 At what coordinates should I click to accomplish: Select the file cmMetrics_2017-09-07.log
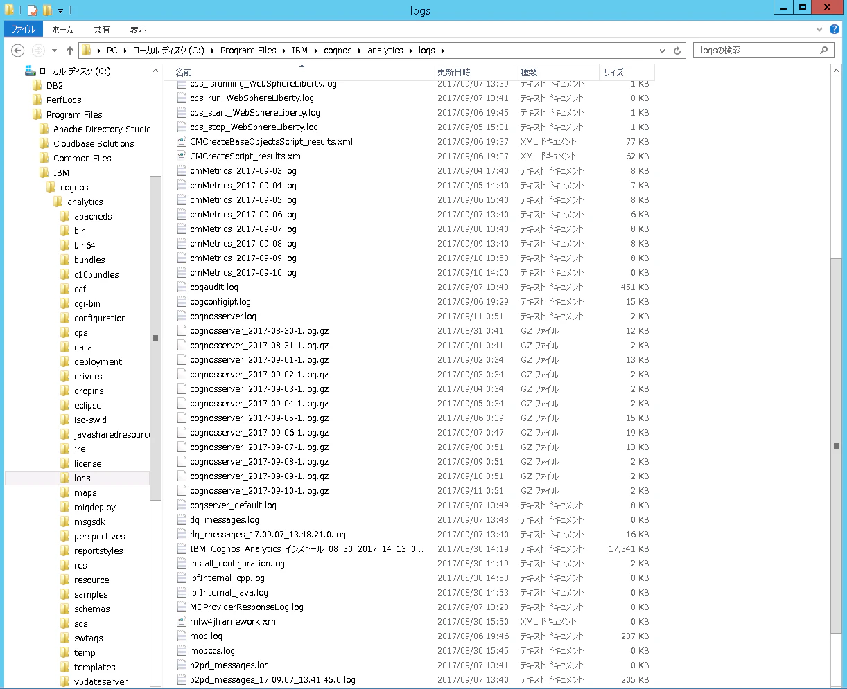coord(243,229)
